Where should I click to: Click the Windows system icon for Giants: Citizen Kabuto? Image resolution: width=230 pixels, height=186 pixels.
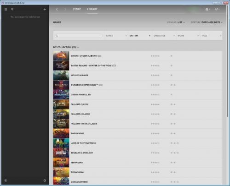172,56
